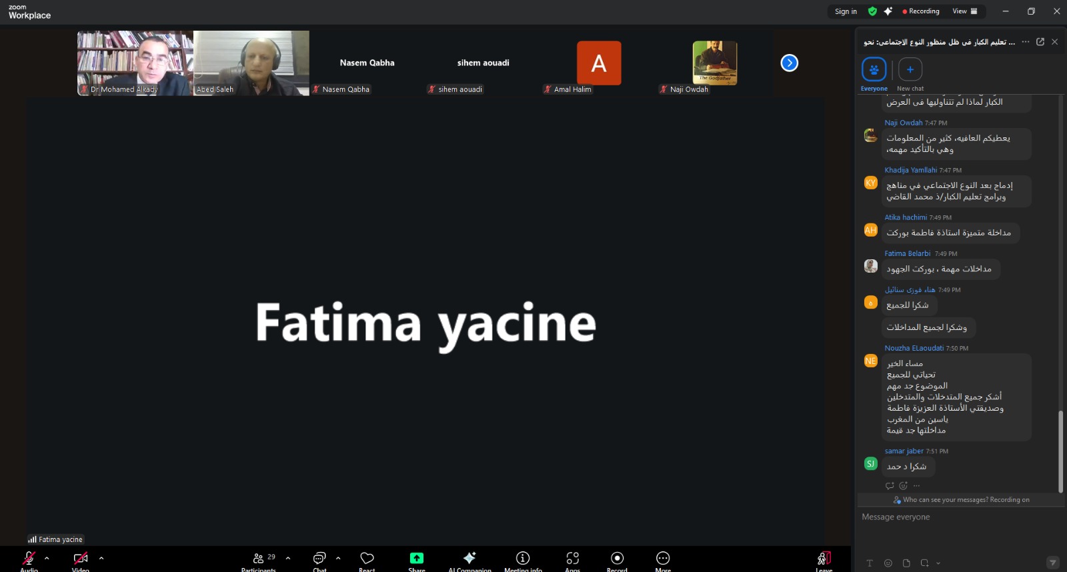The image size is (1067, 572).
Task: Expand audio options arrow next to Audio
Action: pos(47,558)
